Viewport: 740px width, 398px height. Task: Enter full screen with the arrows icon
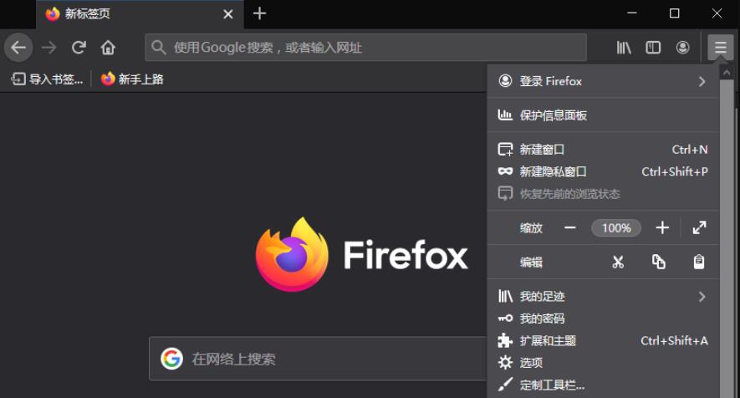pyautogui.click(x=699, y=228)
